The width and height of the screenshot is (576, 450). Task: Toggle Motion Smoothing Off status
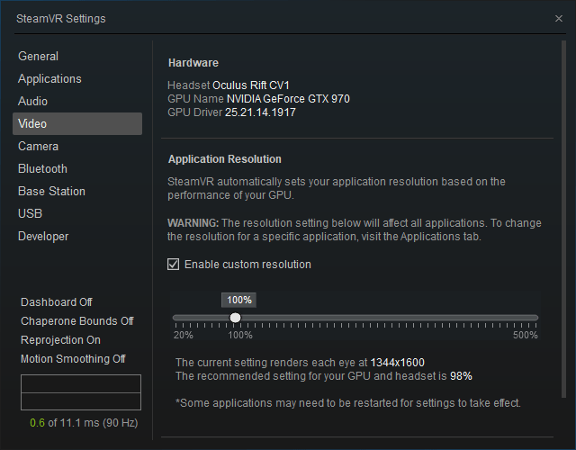coord(73,359)
